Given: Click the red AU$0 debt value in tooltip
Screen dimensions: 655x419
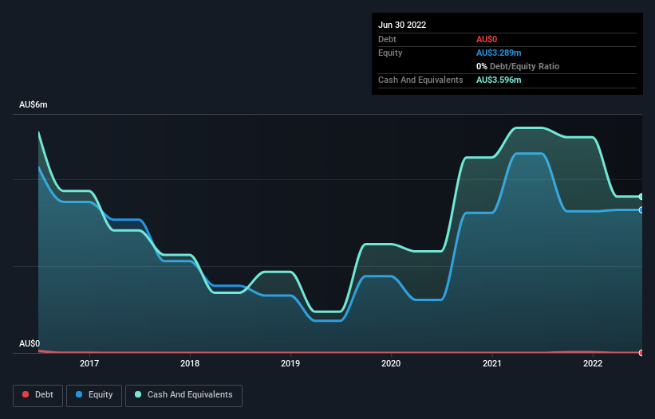Looking at the screenshot, I should [487, 39].
